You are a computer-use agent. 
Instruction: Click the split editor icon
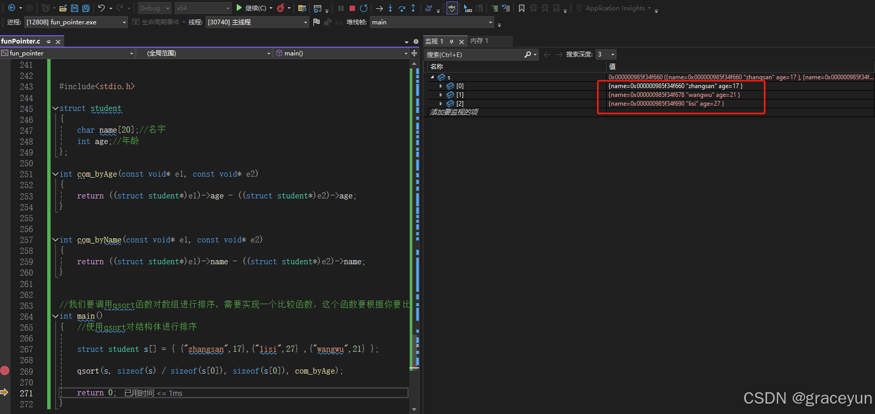tap(414, 53)
